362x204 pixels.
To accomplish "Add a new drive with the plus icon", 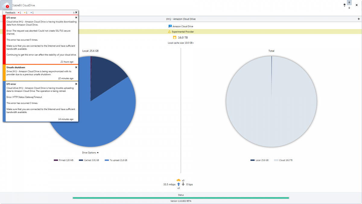I will click(x=358, y=19).
